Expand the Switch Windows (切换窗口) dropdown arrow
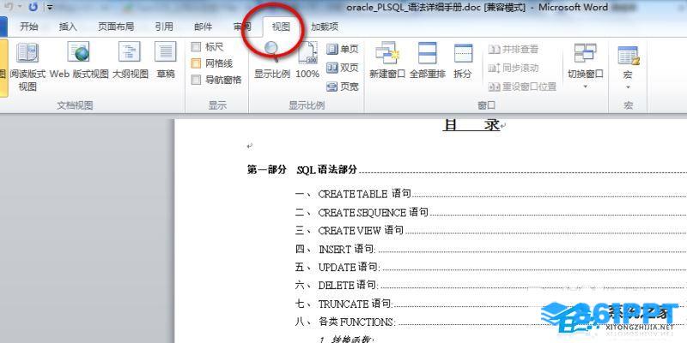This screenshot has height=343, width=687. pyautogui.click(x=586, y=87)
